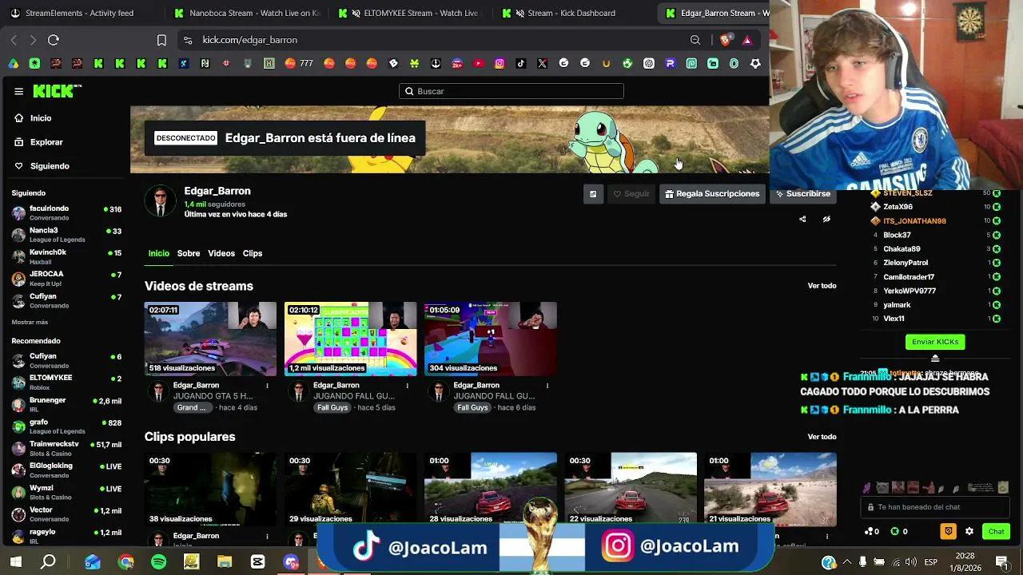Select the Sobre channel tab

click(189, 253)
